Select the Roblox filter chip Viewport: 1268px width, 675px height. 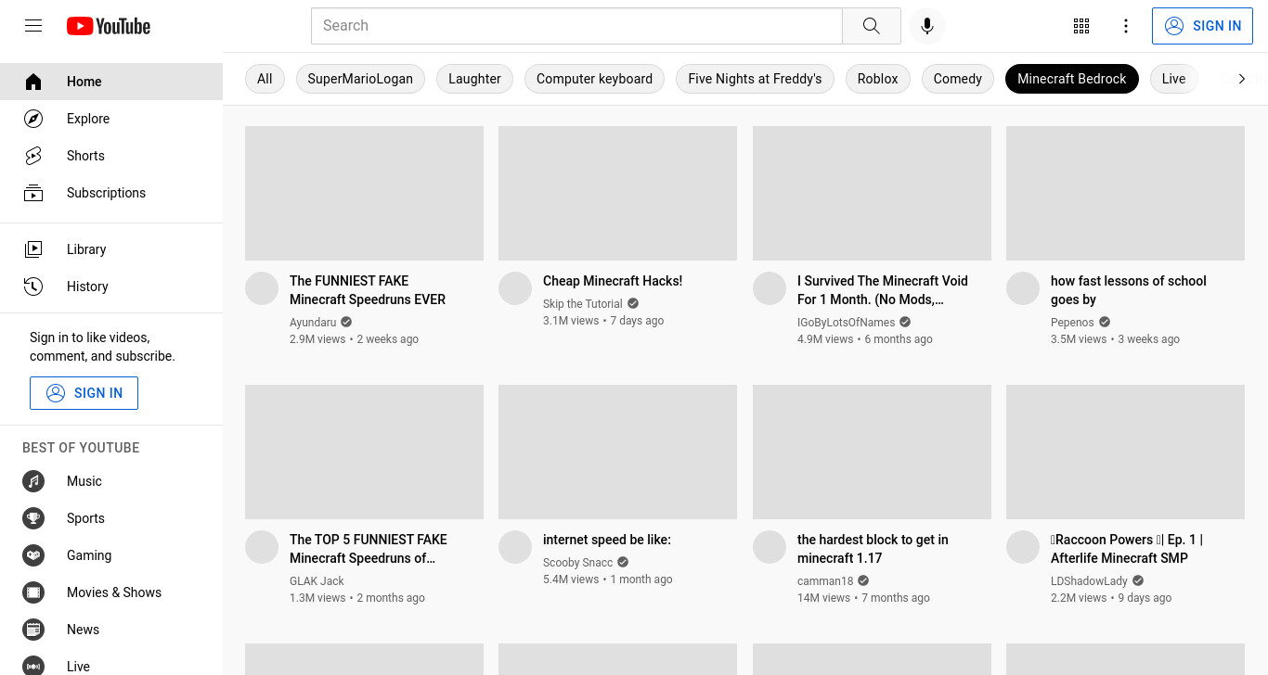877,79
